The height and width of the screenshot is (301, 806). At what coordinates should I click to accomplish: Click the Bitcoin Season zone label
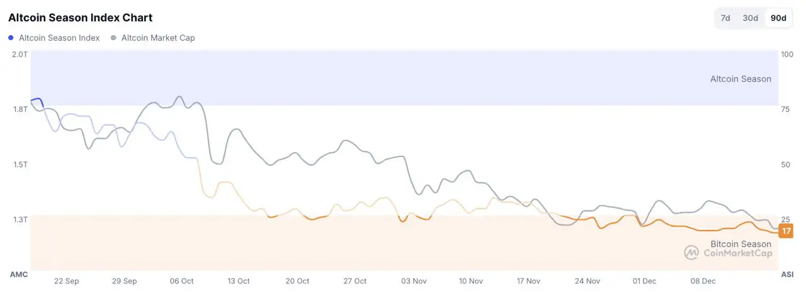tap(741, 244)
